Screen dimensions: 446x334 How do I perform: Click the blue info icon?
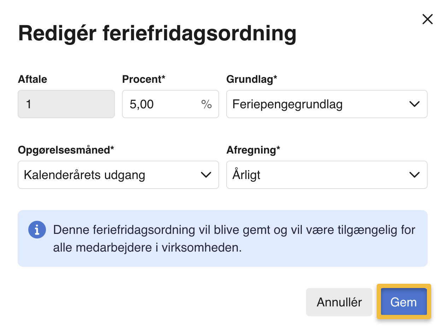[37, 230]
